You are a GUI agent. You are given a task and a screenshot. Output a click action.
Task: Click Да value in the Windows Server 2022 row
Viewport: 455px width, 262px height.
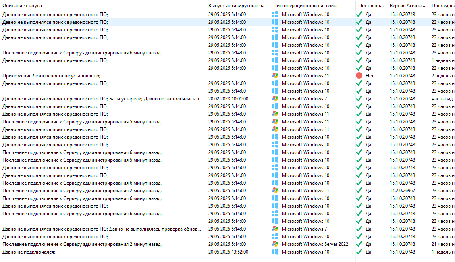368,244
